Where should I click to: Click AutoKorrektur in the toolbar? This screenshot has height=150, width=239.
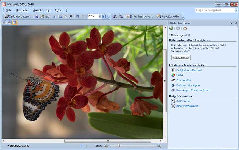coord(169,16)
